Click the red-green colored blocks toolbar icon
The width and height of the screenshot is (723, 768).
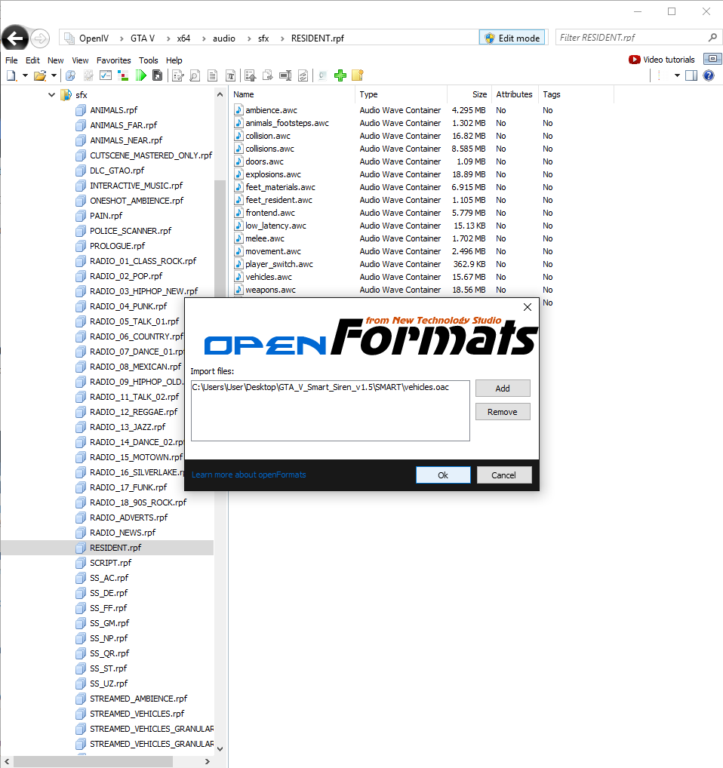(x=124, y=75)
